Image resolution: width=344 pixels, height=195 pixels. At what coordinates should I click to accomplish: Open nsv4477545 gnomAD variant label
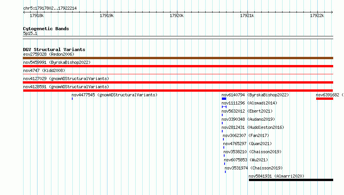pos(114,95)
